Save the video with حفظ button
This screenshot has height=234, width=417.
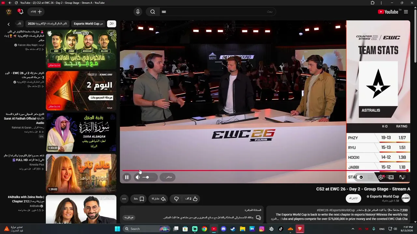point(139,199)
